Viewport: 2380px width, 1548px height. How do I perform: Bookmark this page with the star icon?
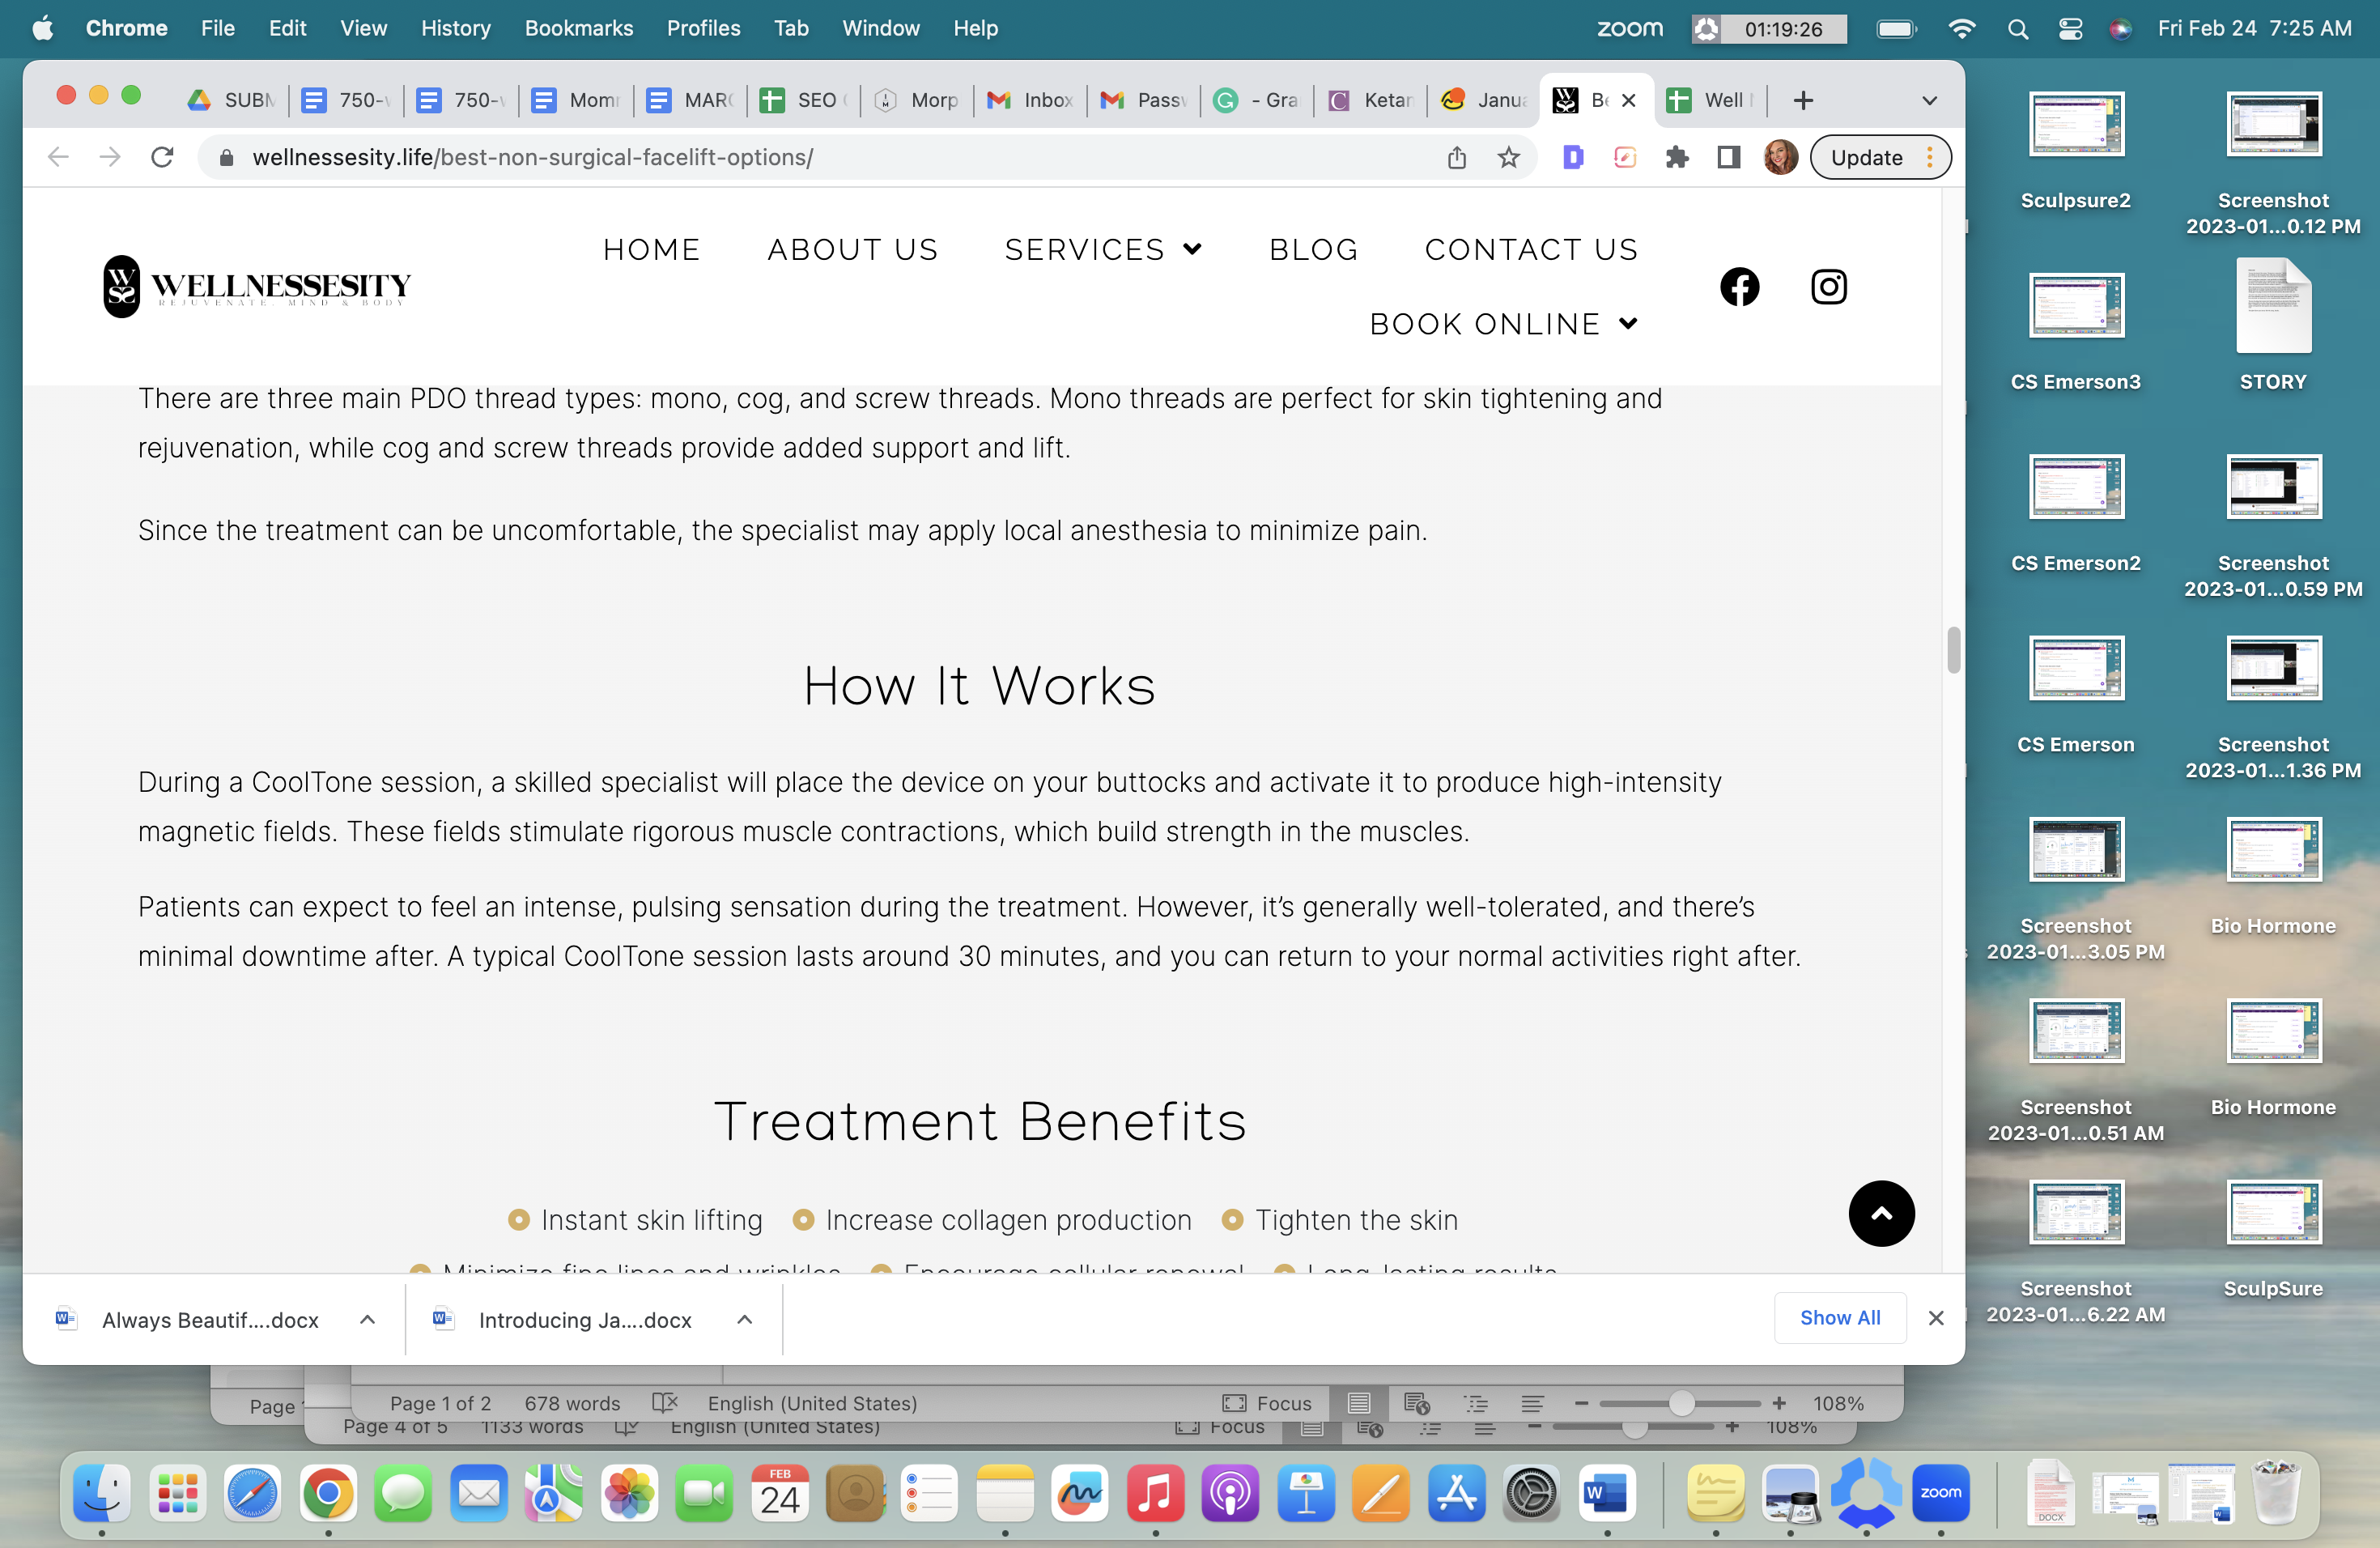1508,157
